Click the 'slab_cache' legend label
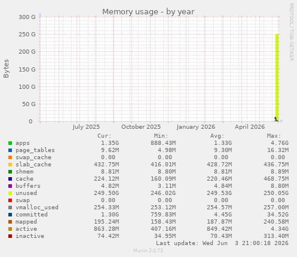297x257 pixels. point(33,165)
